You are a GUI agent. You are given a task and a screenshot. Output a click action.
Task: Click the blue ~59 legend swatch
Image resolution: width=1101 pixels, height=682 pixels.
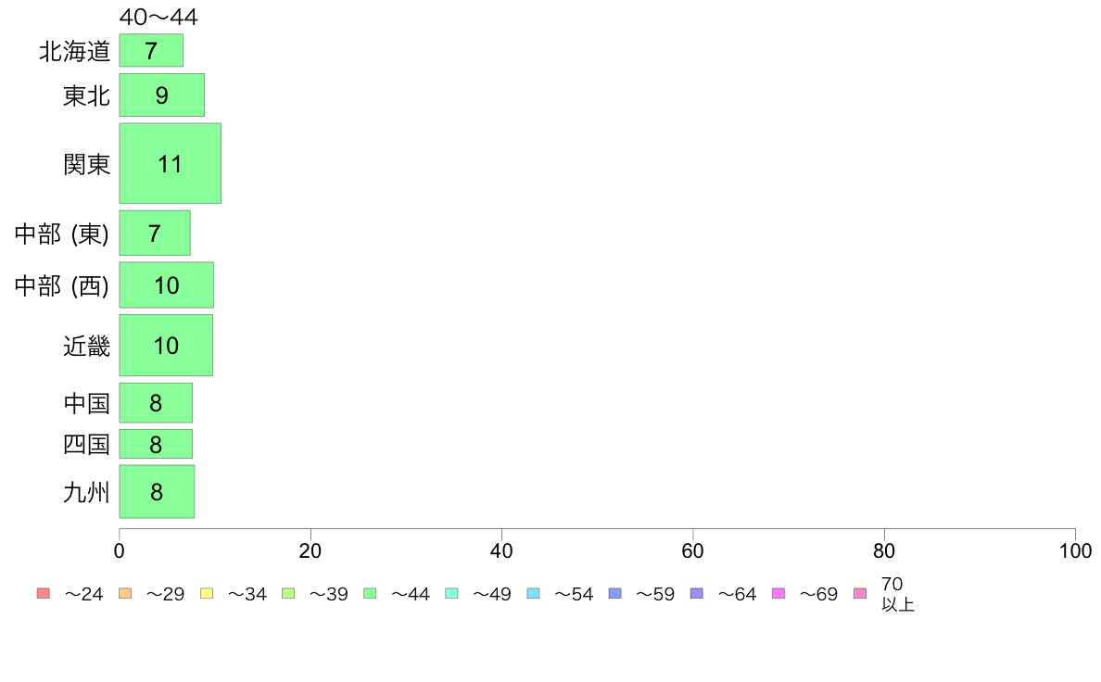615,593
